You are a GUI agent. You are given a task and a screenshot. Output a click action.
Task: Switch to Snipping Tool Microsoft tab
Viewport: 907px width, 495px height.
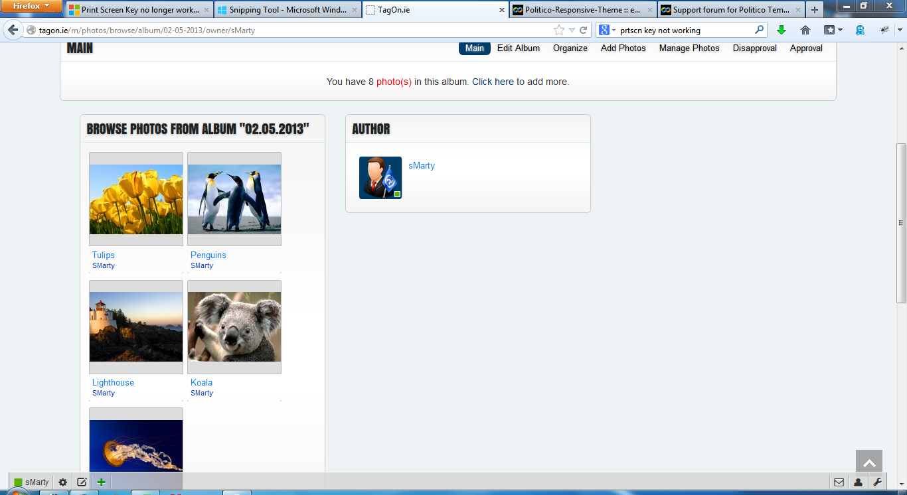288,10
